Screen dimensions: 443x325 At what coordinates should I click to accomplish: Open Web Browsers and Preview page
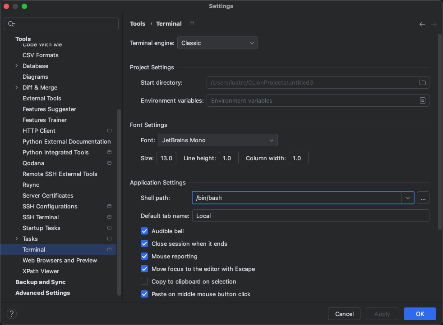60,260
